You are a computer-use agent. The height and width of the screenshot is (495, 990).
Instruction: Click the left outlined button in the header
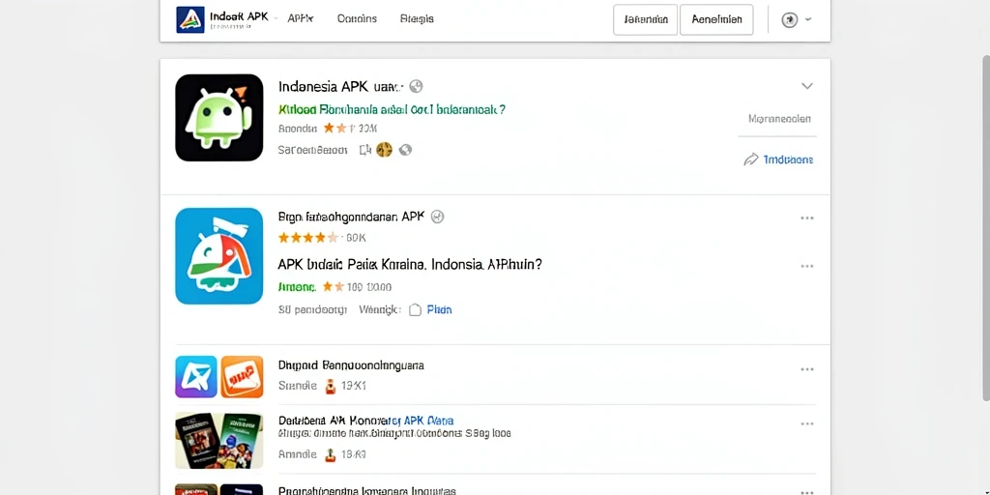point(645,19)
